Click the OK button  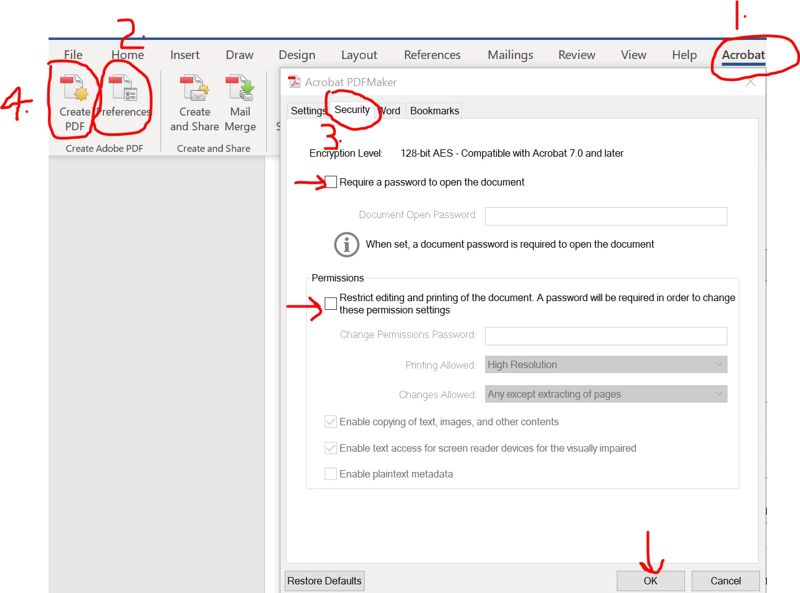(x=651, y=581)
